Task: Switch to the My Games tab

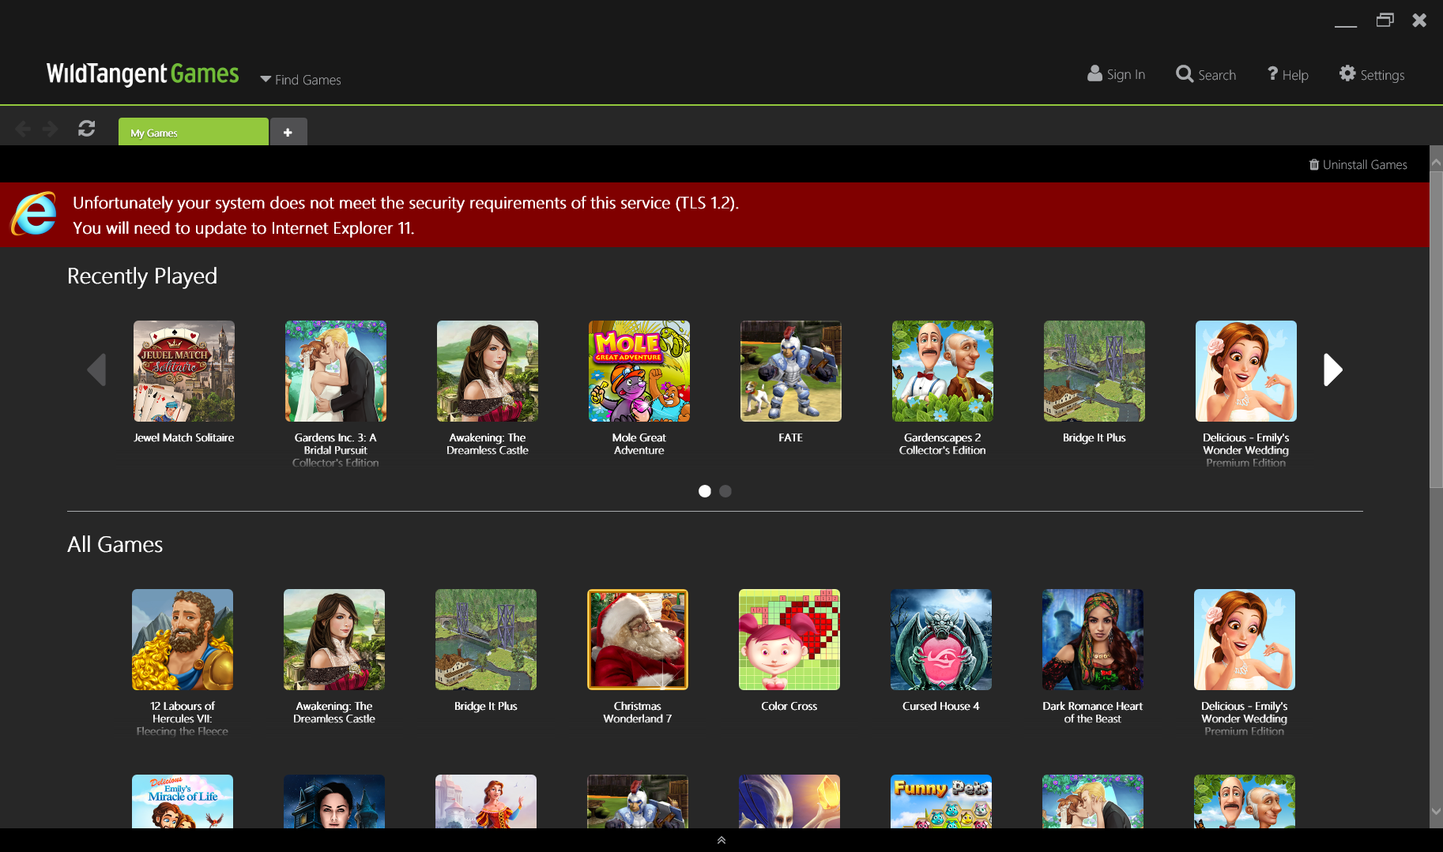Action: tap(194, 132)
